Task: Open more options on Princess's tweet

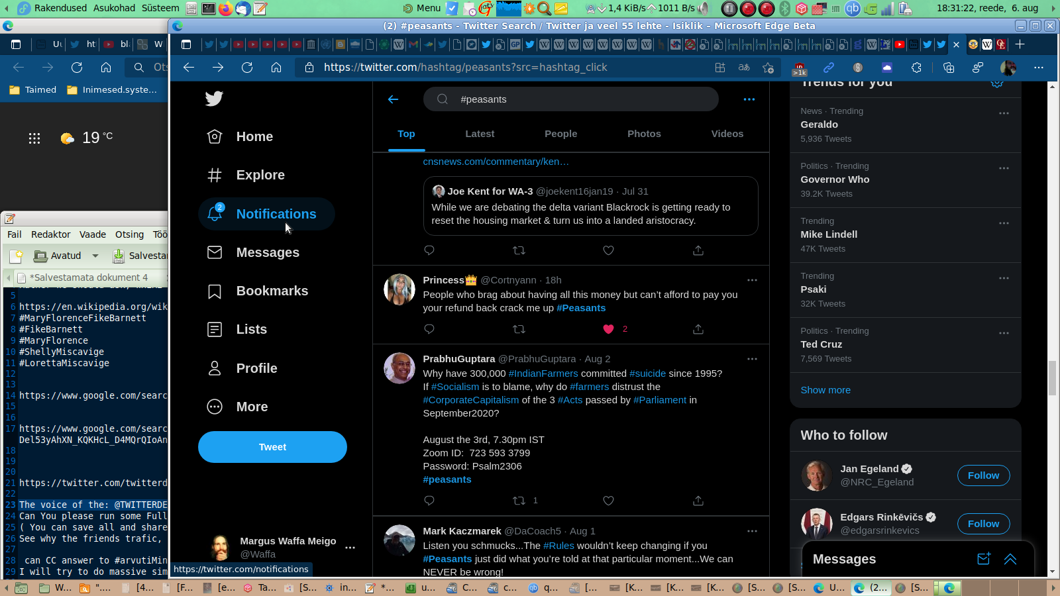Action: (x=752, y=280)
